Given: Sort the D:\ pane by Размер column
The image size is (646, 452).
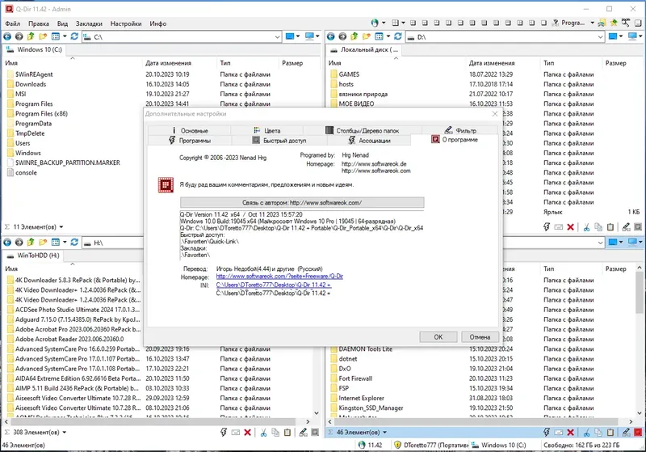Looking at the screenshot, I should point(615,63).
